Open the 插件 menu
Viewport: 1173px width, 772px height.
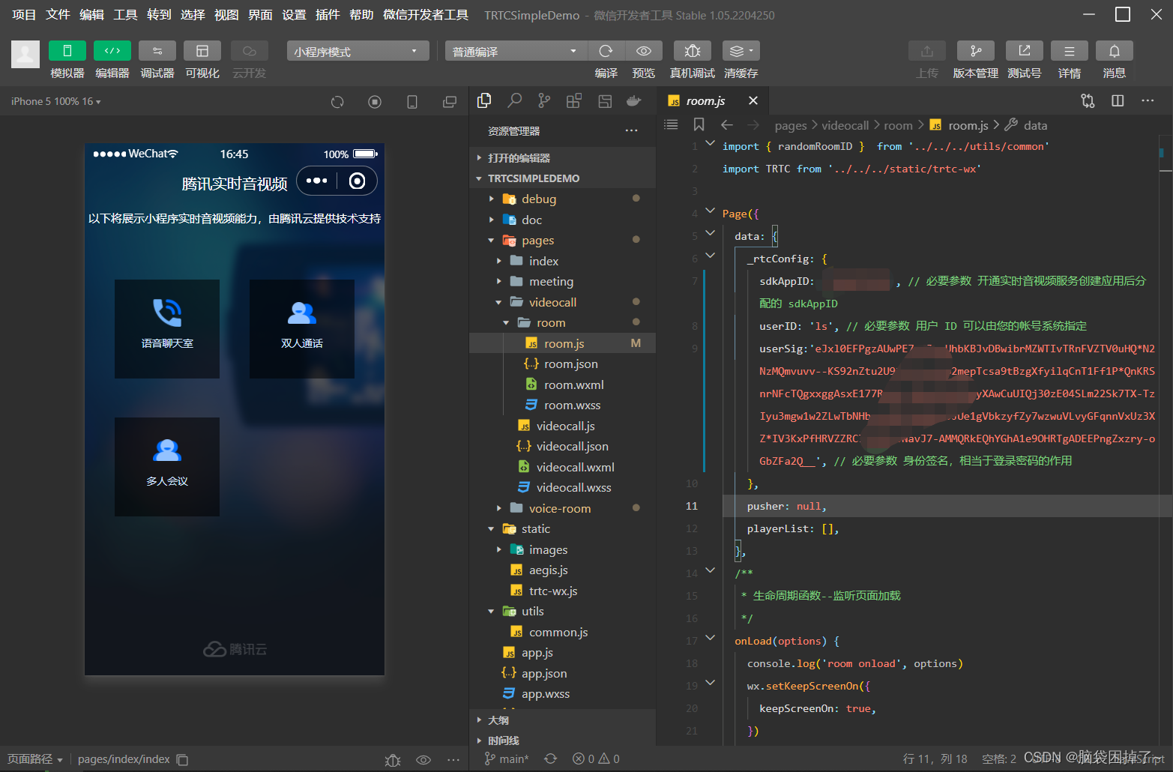(x=328, y=14)
